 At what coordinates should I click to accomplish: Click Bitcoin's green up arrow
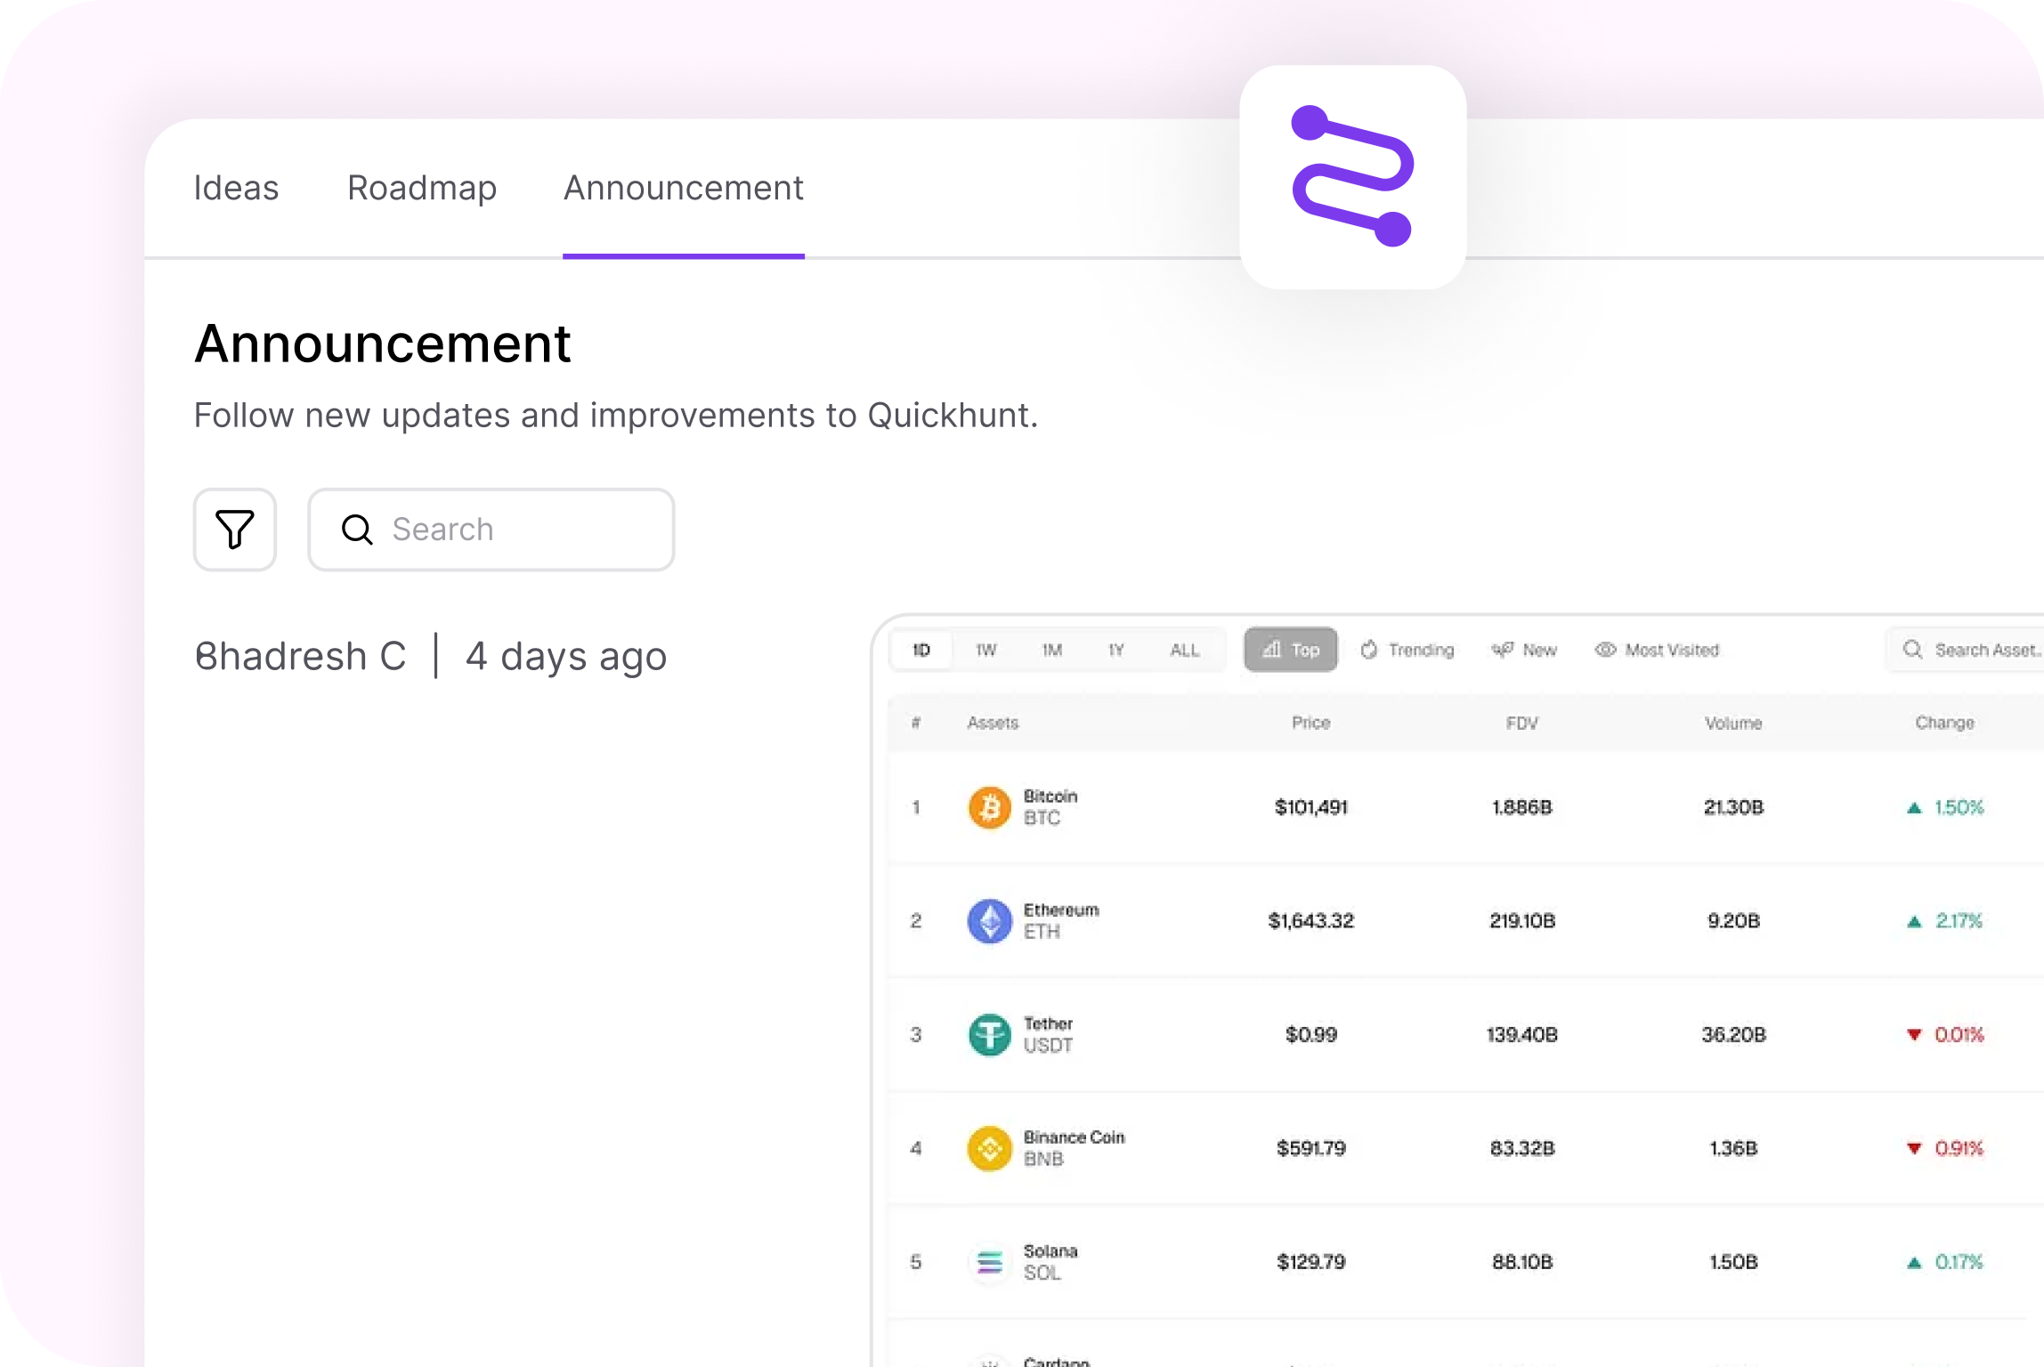tap(1914, 808)
